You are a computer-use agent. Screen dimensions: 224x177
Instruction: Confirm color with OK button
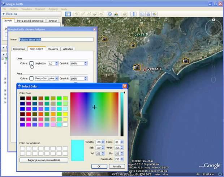(x=99, y=167)
